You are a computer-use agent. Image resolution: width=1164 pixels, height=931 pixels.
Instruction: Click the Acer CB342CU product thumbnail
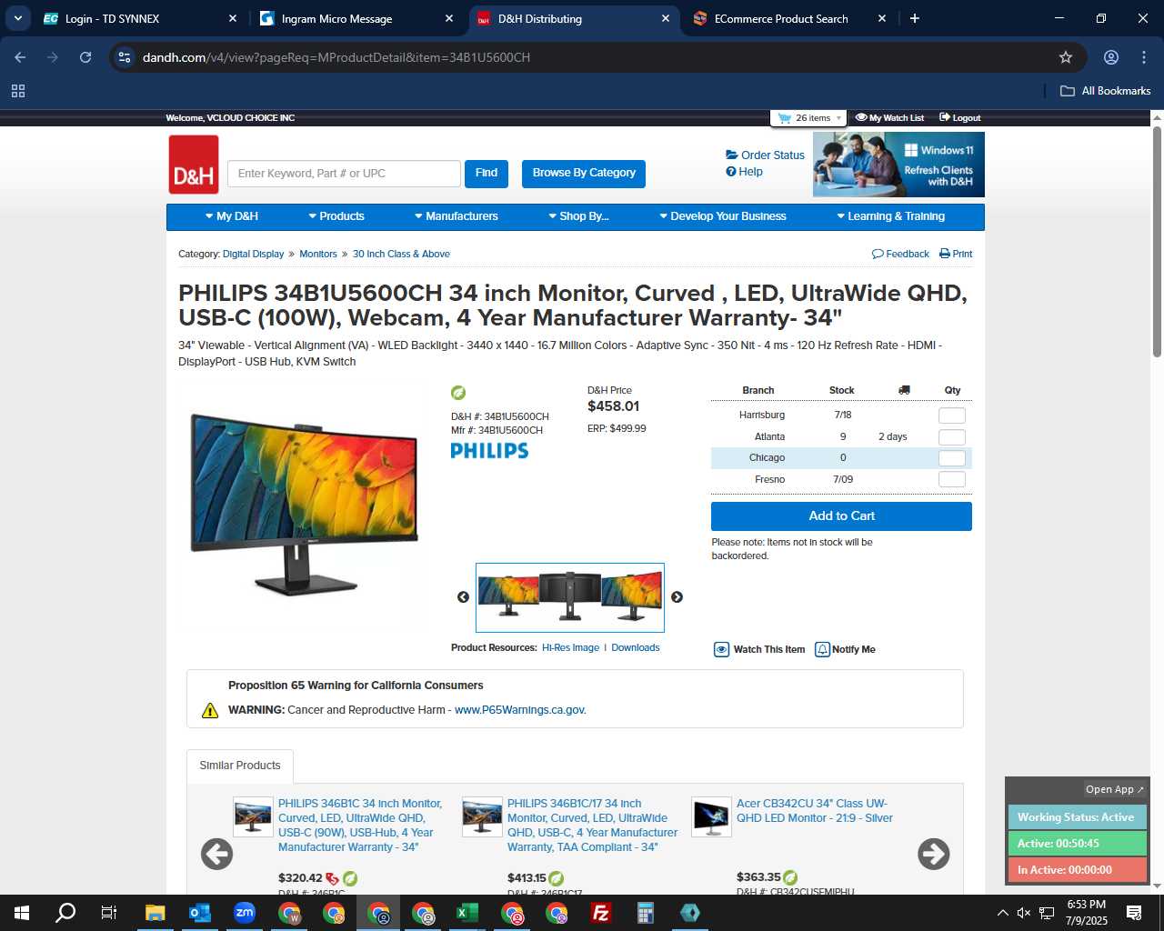[x=711, y=817]
